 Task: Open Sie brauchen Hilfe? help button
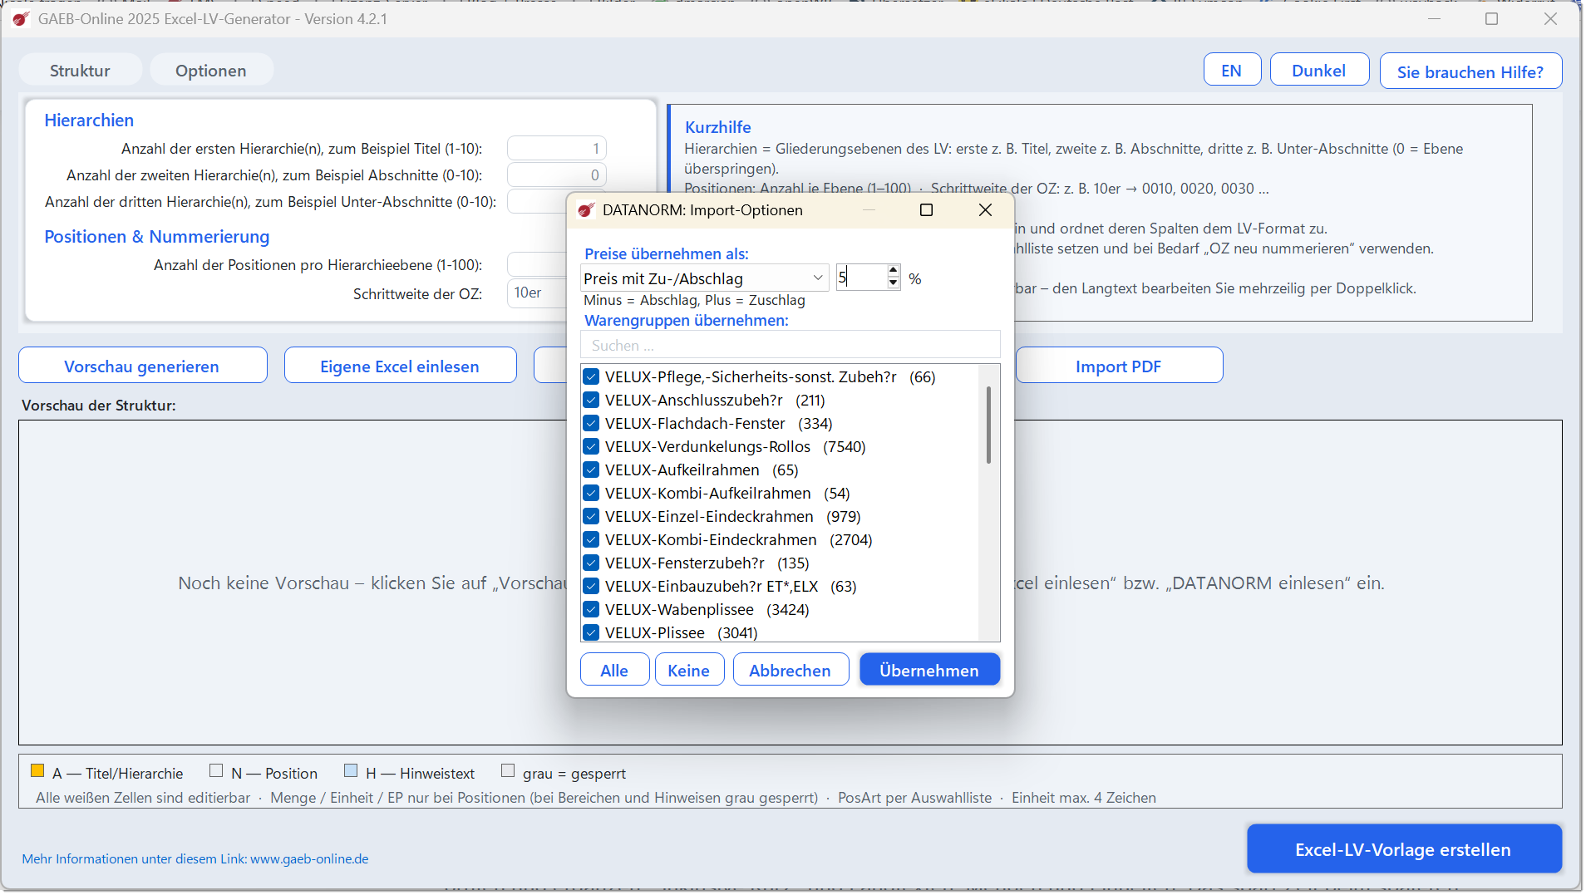point(1470,71)
